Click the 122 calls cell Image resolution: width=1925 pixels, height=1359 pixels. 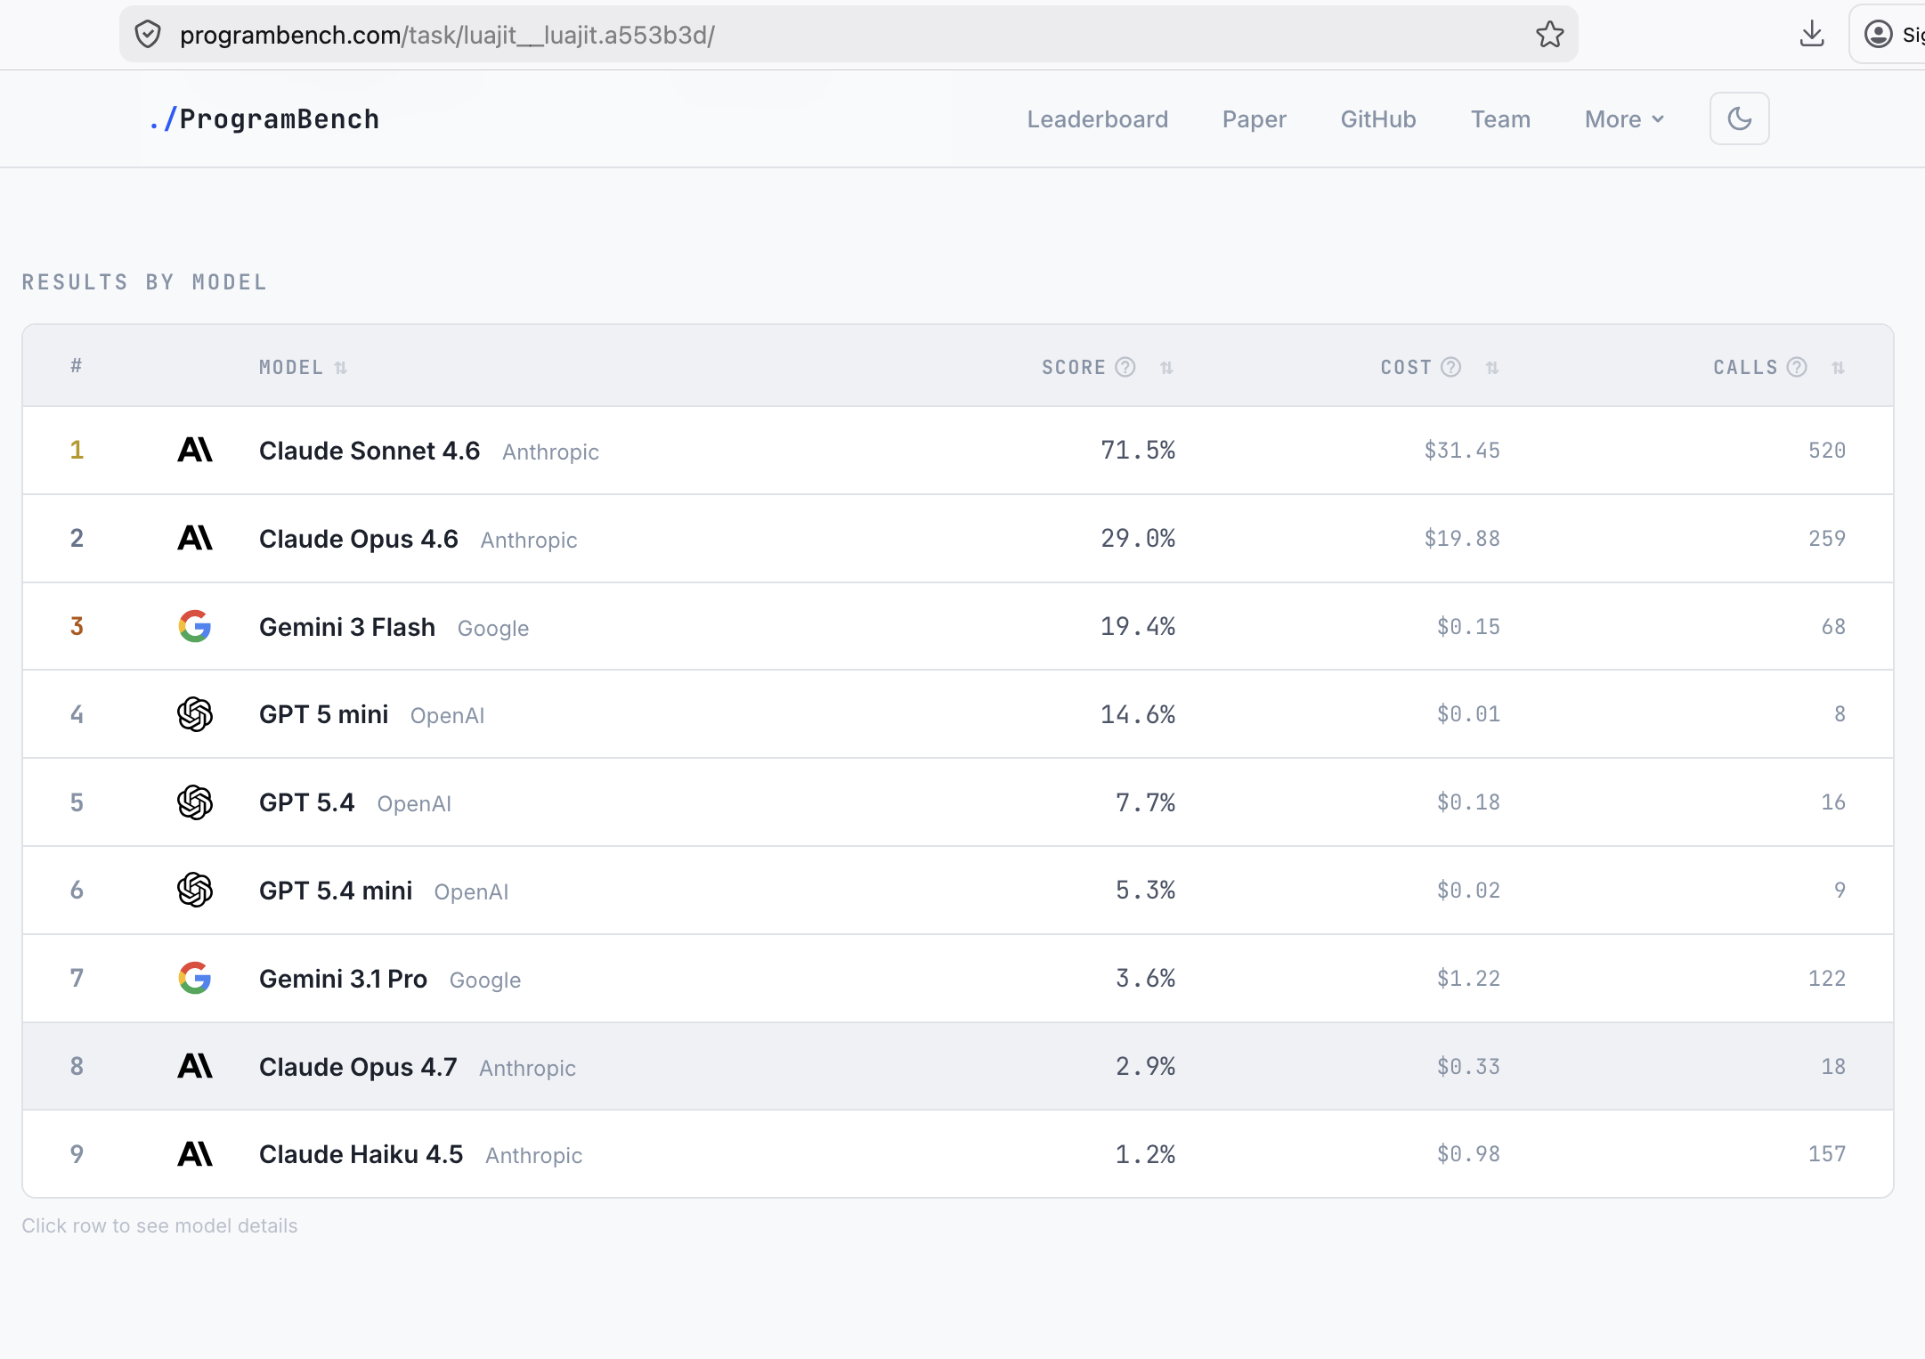[1827, 979]
